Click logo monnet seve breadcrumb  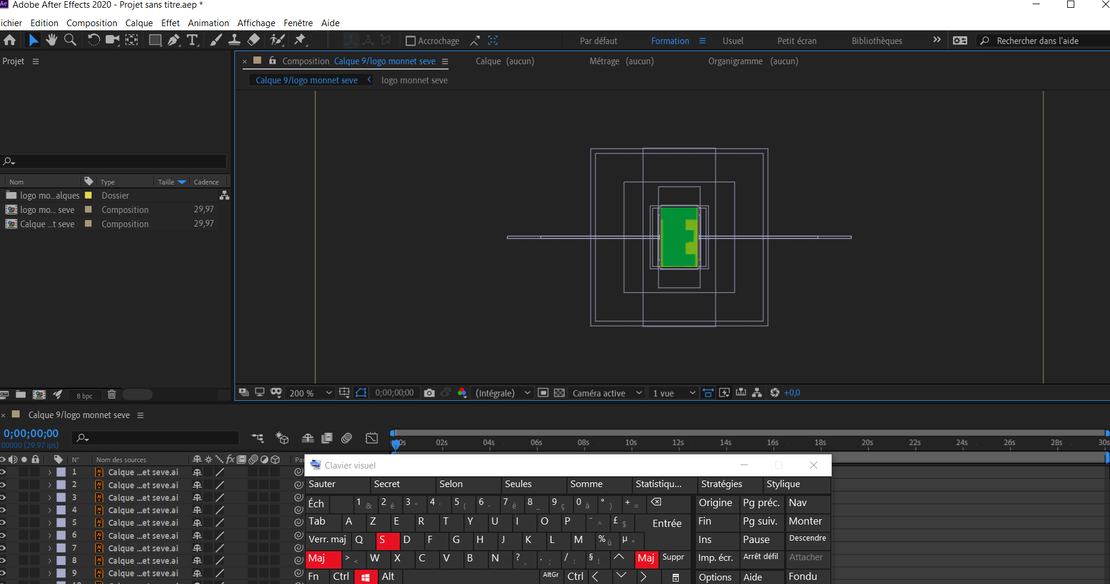(414, 80)
